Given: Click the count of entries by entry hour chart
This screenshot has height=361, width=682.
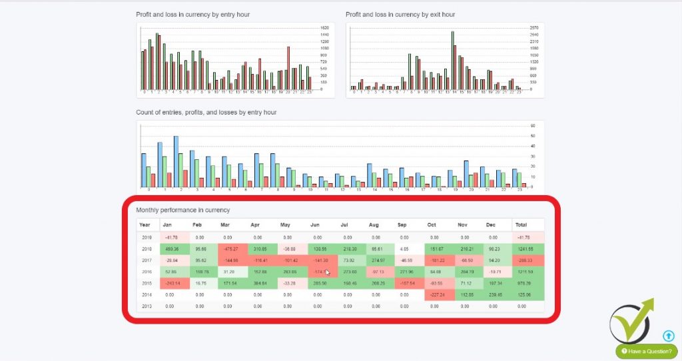Looking at the screenshot, I should click(x=340, y=157).
